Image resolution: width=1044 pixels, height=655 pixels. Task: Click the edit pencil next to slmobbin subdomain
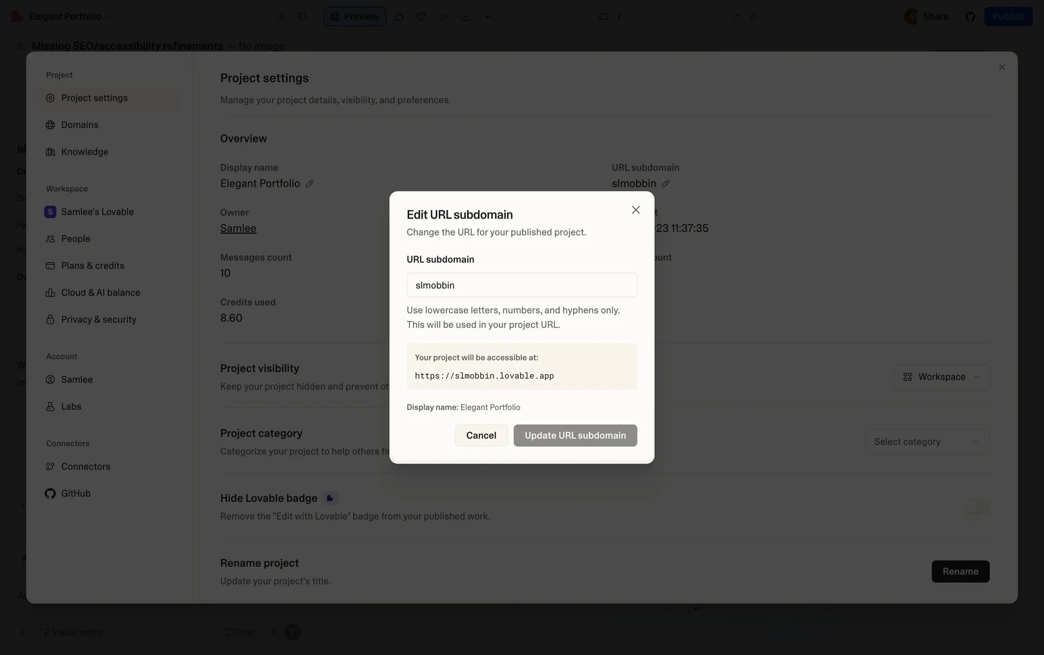click(x=665, y=184)
